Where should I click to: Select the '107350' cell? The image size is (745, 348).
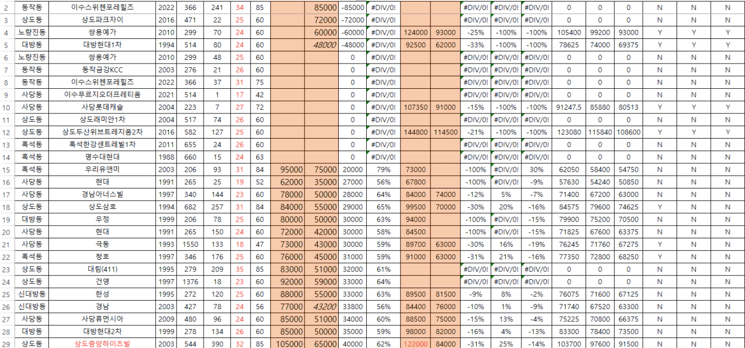point(416,107)
